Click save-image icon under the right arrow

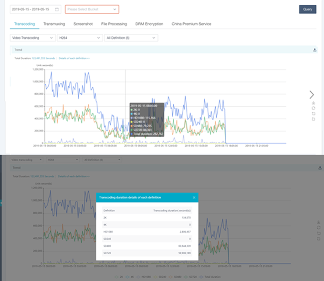point(313,103)
